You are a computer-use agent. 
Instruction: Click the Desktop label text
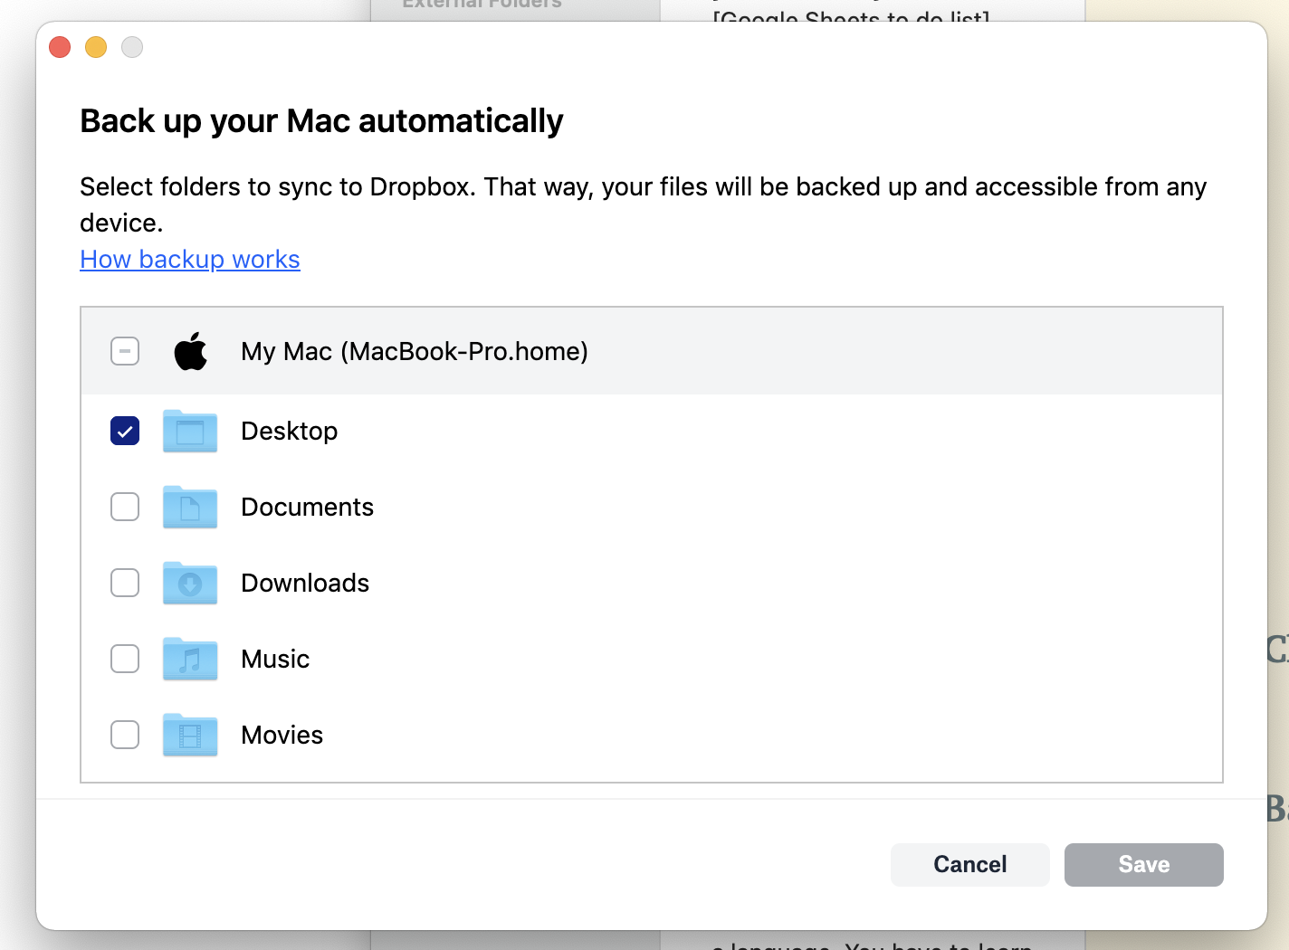(x=290, y=432)
